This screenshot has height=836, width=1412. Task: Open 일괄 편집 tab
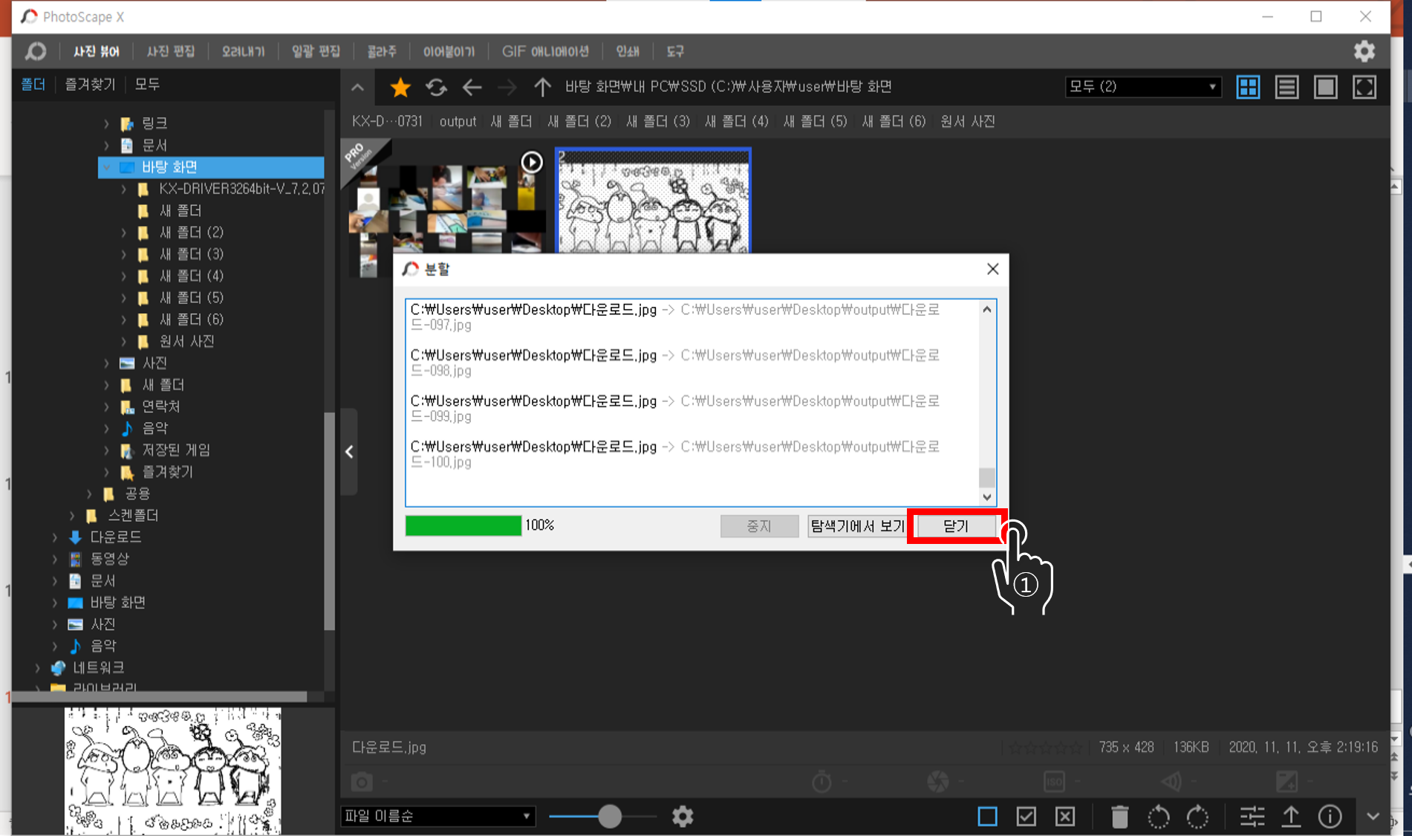pos(316,51)
